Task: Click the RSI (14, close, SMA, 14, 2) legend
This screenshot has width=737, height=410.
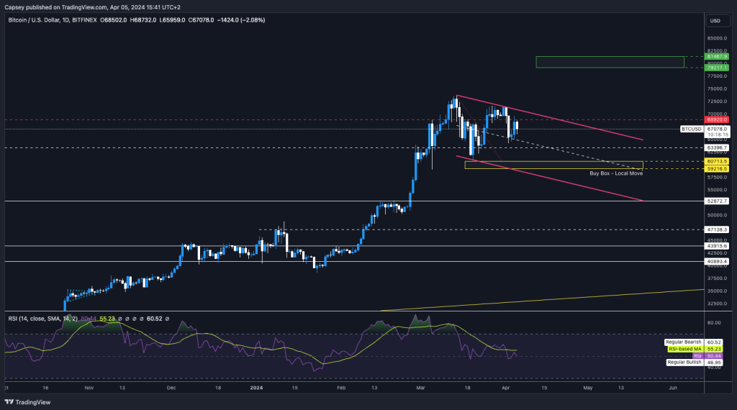Action: pos(42,319)
